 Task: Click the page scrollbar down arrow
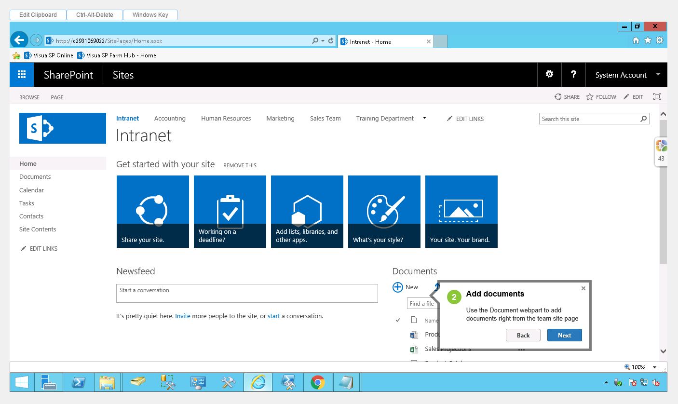[663, 351]
